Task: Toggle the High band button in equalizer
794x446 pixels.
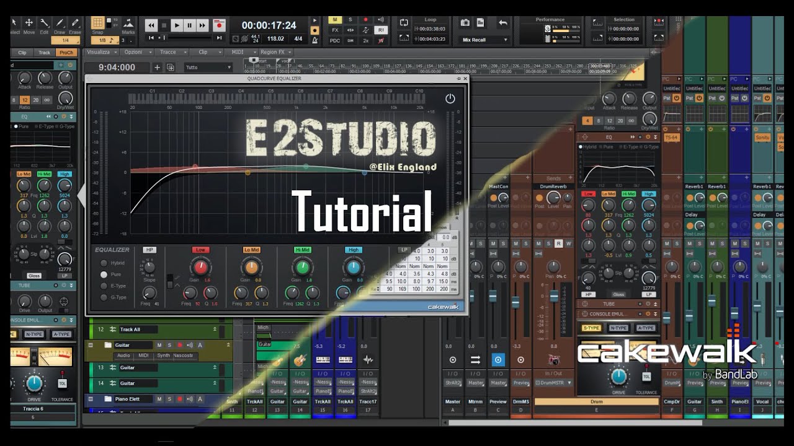Action: [x=353, y=250]
